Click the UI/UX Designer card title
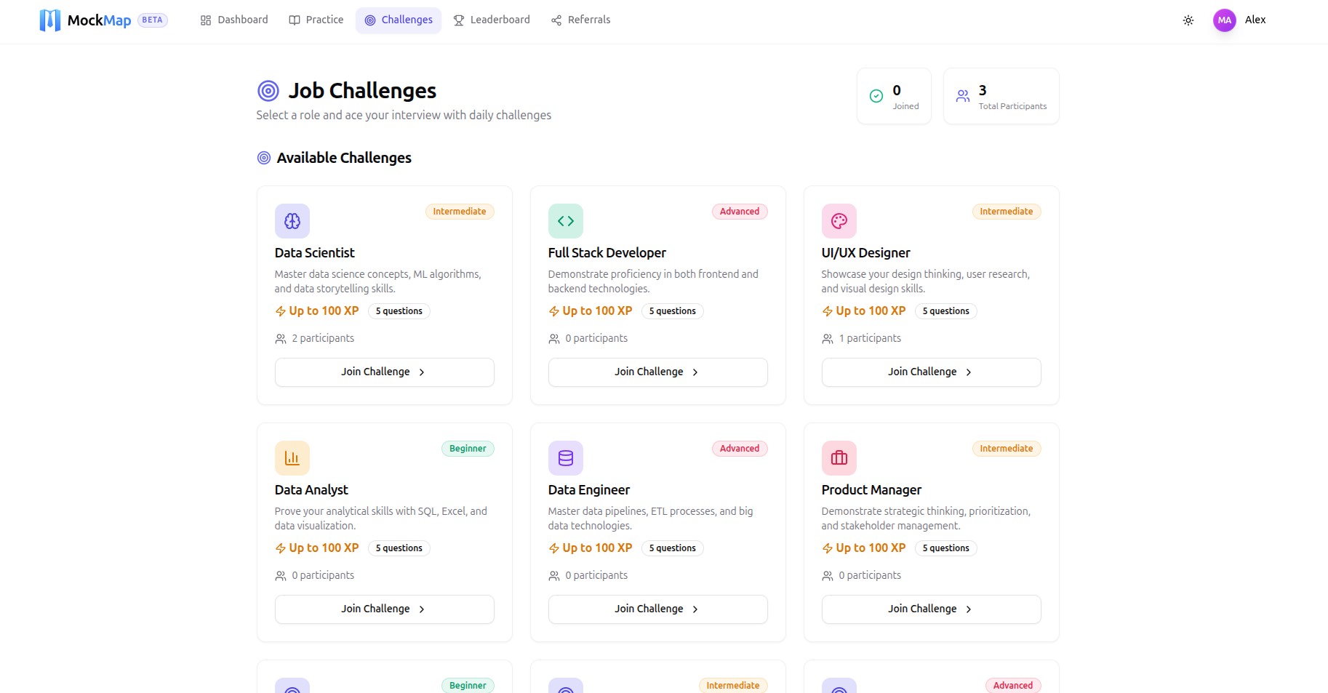This screenshot has width=1328, height=693. point(866,253)
